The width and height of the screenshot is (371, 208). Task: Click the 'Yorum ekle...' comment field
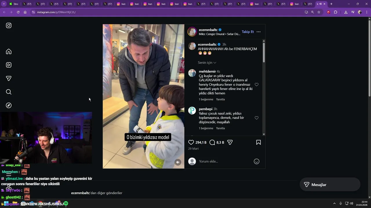point(225,161)
